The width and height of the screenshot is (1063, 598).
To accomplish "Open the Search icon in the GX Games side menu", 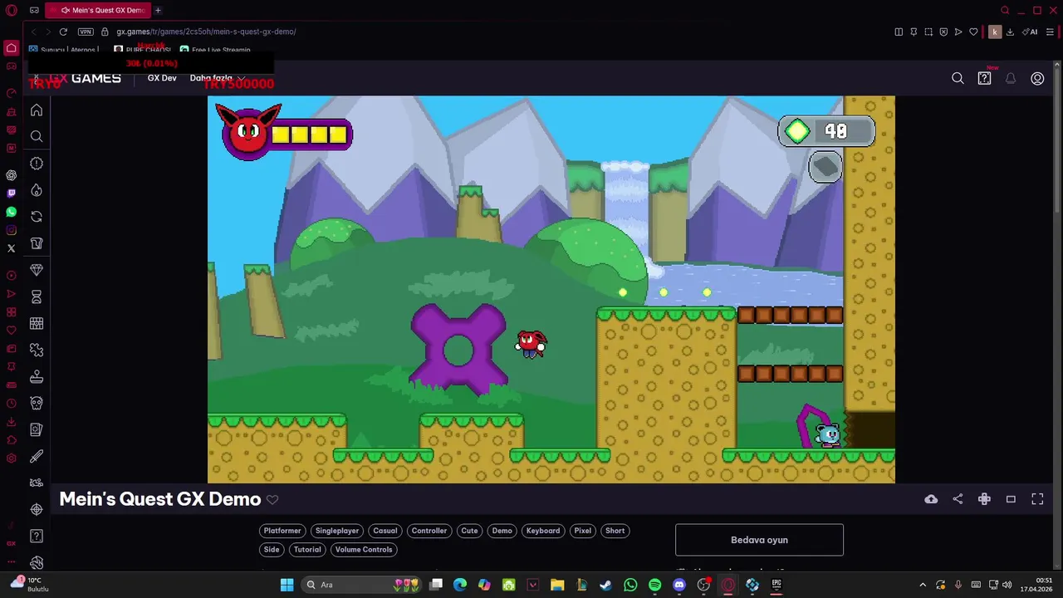I will 37,136.
